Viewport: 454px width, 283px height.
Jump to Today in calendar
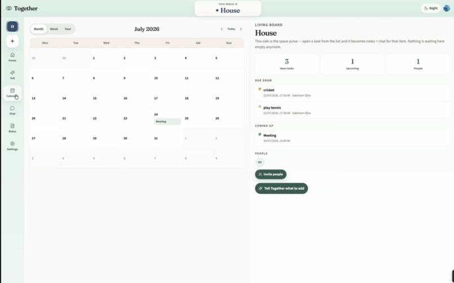tap(231, 29)
